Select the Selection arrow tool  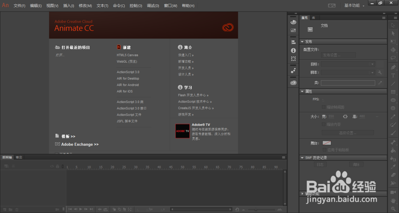pos(393,25)
